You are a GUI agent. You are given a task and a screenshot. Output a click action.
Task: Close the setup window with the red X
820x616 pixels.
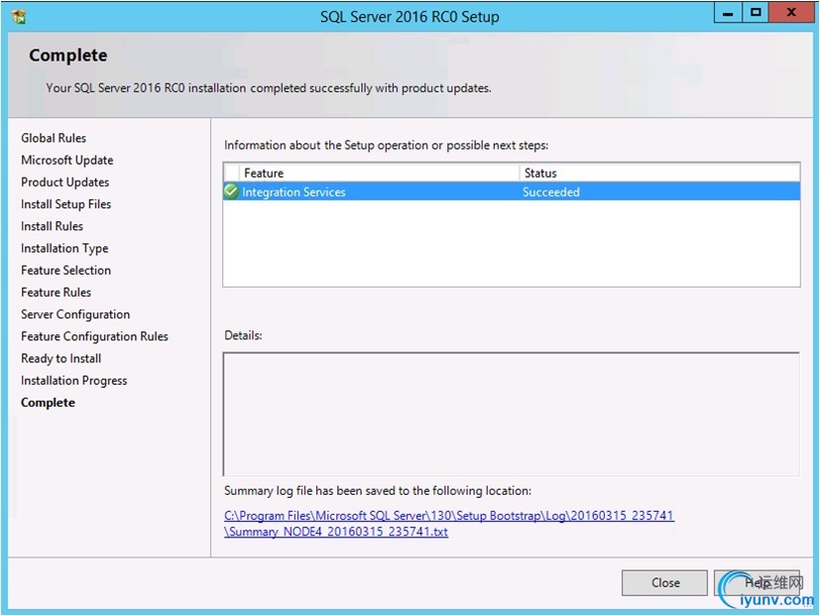(x=791, y=13)
